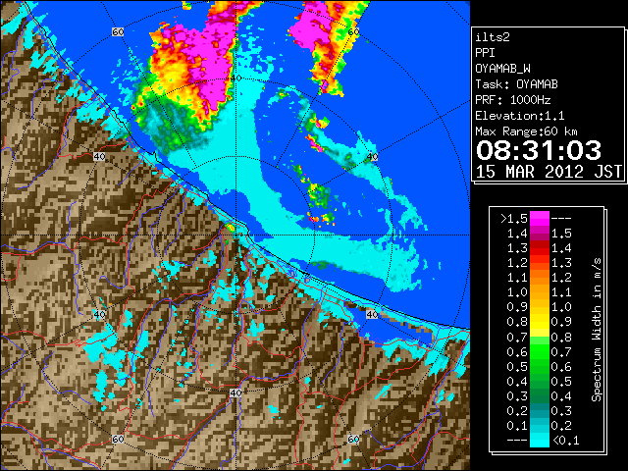Click the 60 km ring label at lower right
This screenshot has width=628, height=471.
click(353, 439)
